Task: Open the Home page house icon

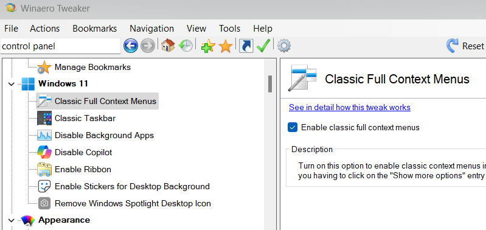Action: pyautogui.click(x=168, y=46)
